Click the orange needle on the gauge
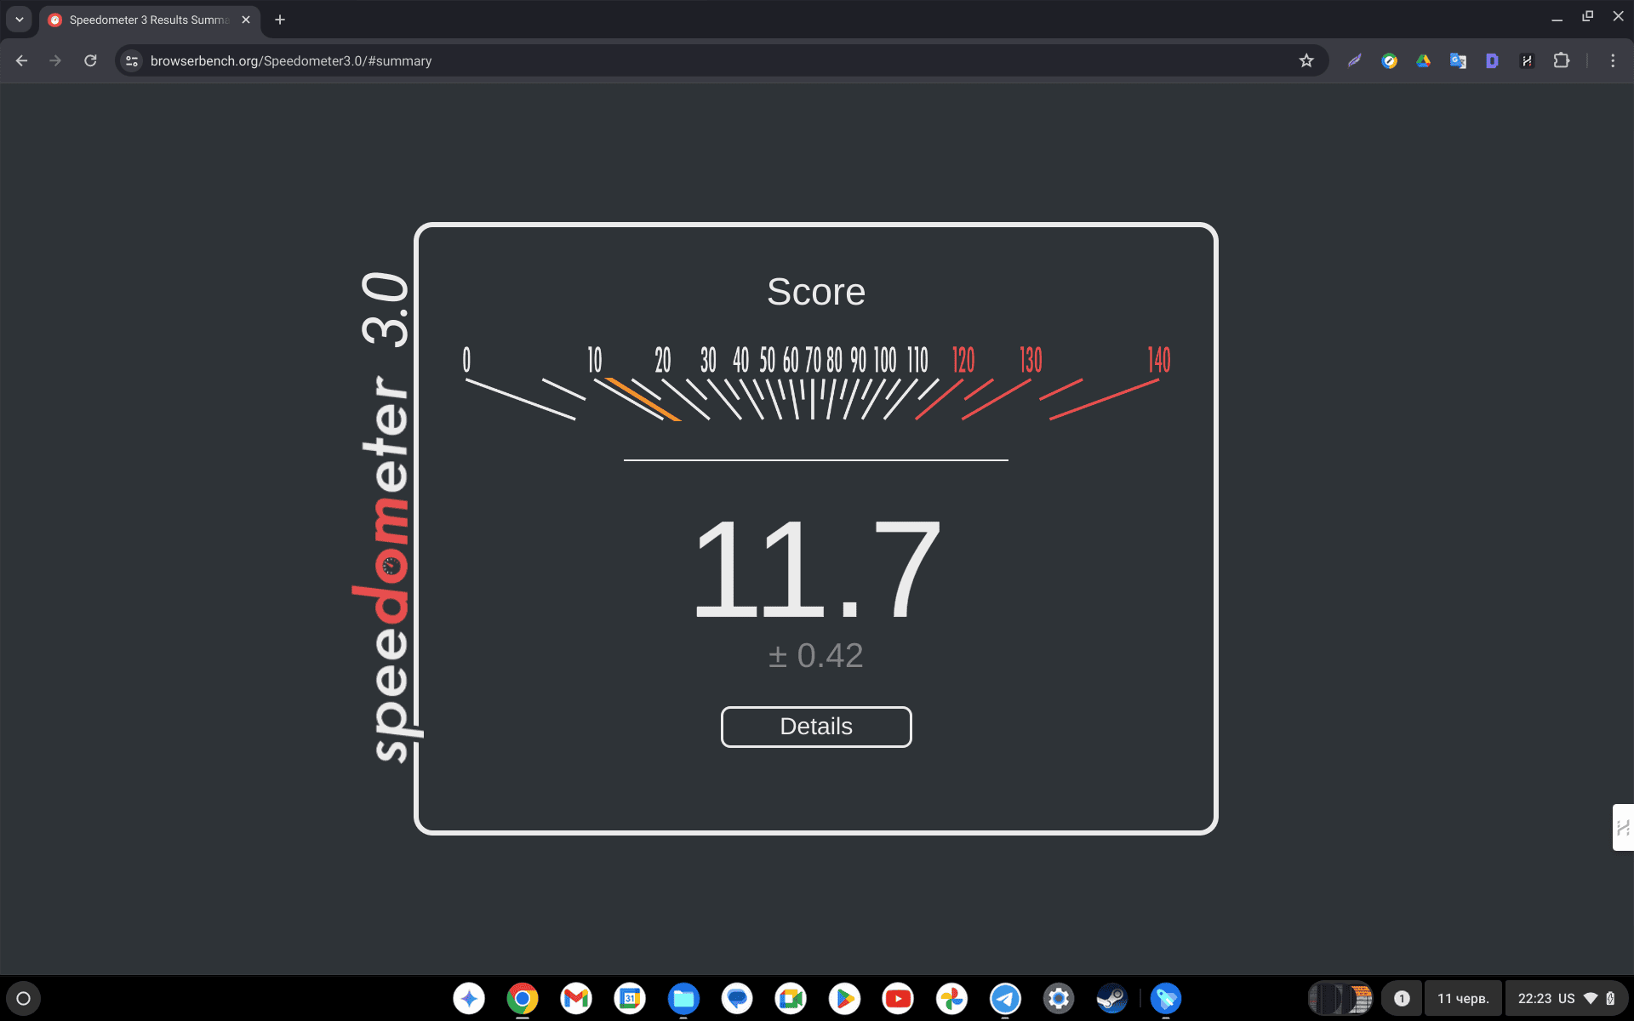 tap(643, 399)
